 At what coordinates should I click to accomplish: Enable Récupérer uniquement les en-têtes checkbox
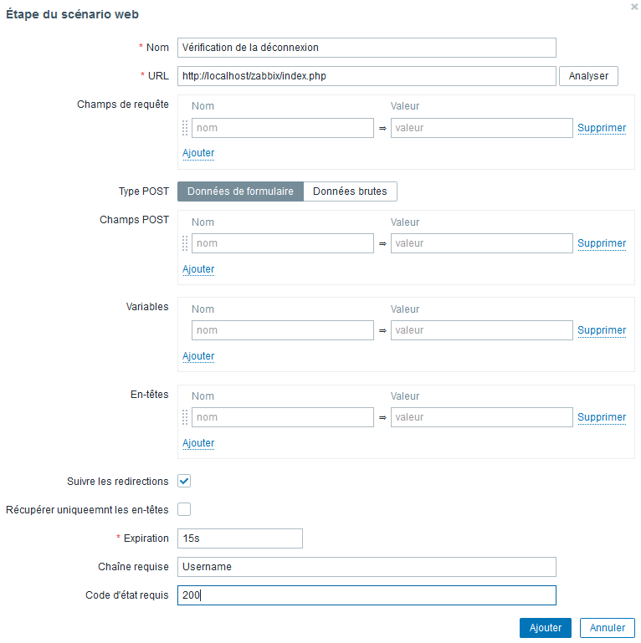pos(184,509)
